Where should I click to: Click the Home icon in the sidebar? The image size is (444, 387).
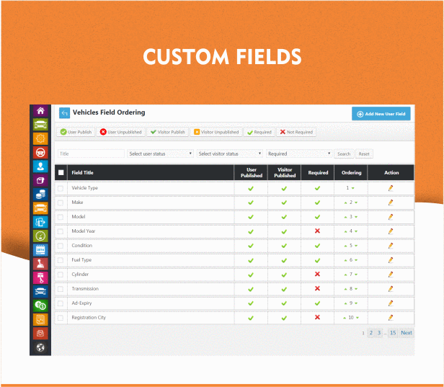click(40, 111)
